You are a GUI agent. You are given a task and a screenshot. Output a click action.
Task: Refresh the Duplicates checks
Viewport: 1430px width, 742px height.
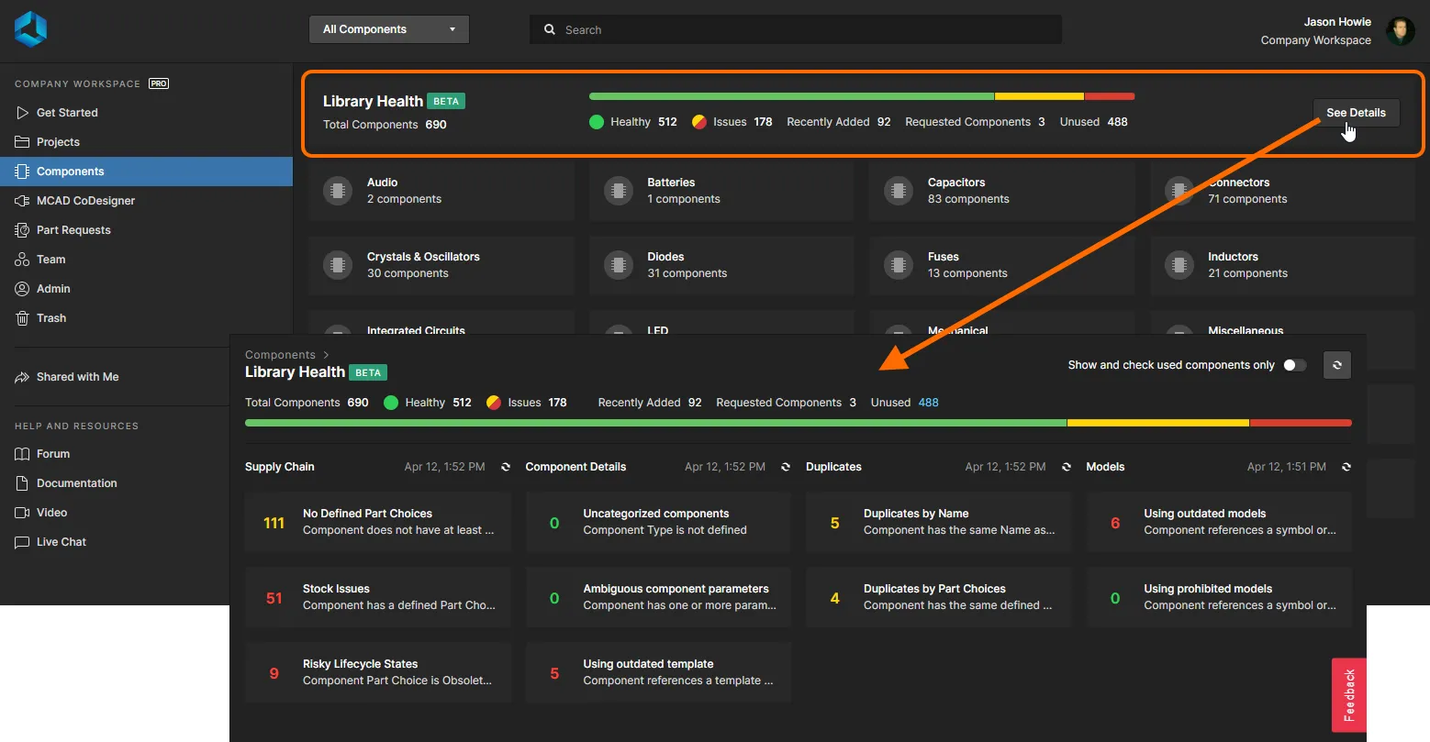(x=1067, y=467)
